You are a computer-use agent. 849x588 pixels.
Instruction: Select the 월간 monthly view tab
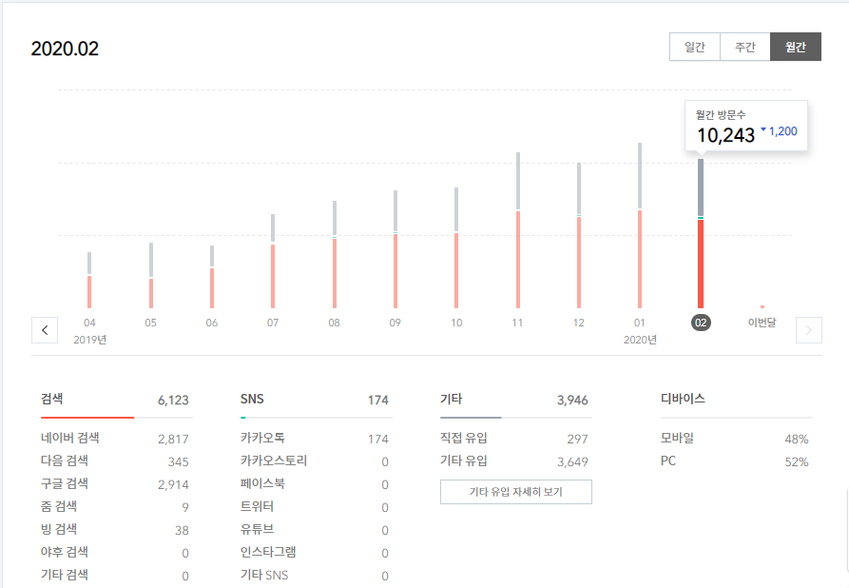[x=796, y=47]
